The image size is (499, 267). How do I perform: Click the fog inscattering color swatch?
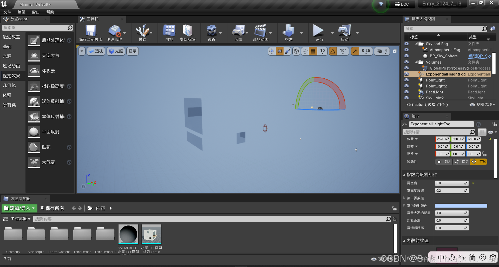tap(461, 206)
